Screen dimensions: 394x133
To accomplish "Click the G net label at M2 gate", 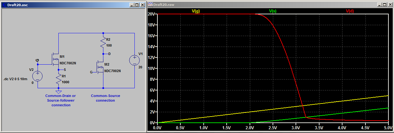I will pos(91,72).
